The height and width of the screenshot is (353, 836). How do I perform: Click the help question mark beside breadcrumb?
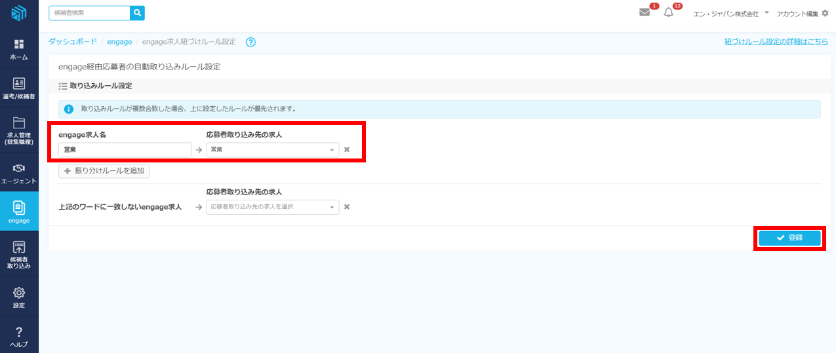(250, 42)
